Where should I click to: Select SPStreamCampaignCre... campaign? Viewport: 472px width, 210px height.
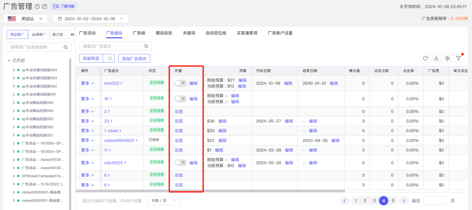point(43,176)
